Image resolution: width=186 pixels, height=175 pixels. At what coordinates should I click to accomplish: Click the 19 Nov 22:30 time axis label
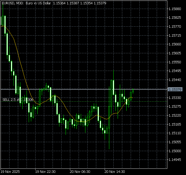click(x=45, y=172)
